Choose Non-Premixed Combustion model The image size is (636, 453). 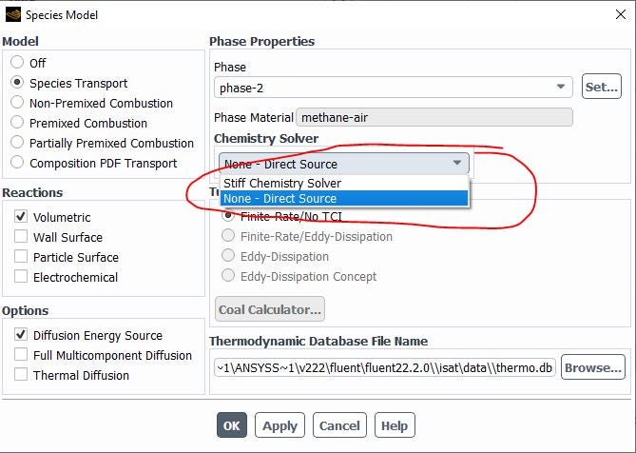tap(18, 103)
